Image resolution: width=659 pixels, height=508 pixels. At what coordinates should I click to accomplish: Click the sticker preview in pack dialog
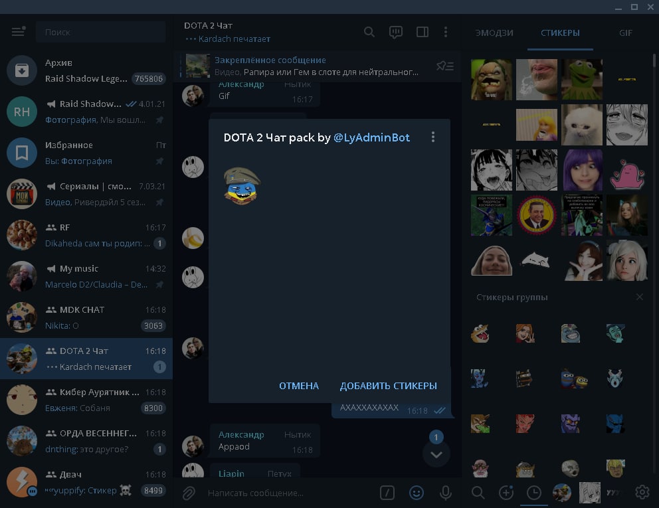(242, 186)
